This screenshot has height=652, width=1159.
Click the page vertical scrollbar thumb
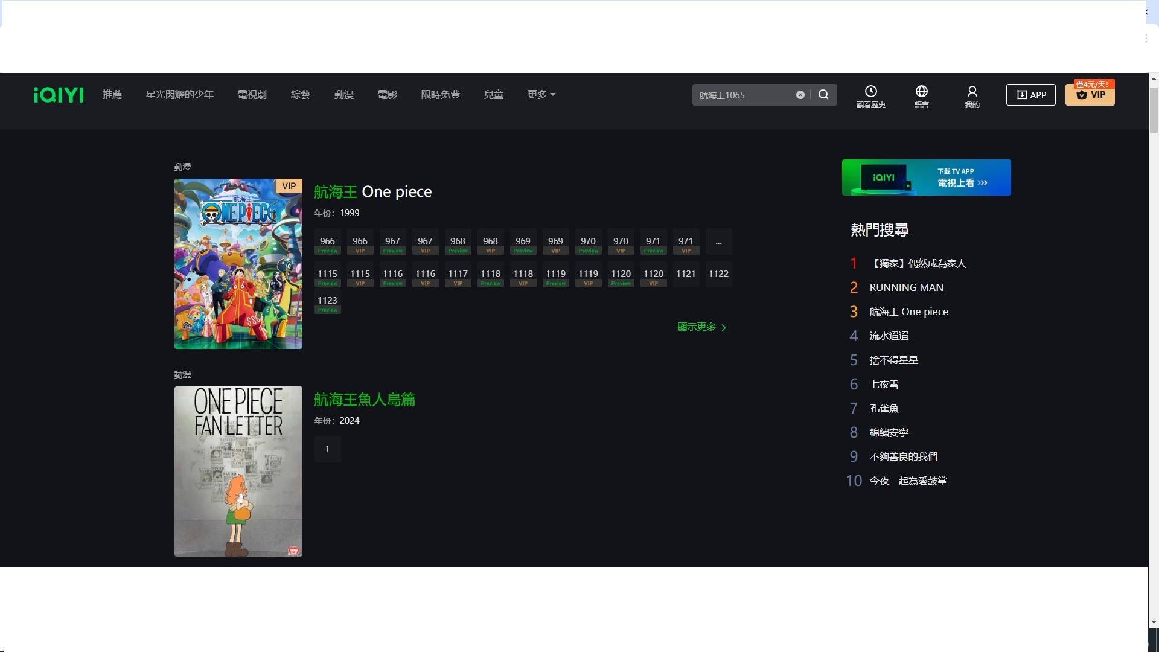pyautogui.click(x=1154, y=110)
